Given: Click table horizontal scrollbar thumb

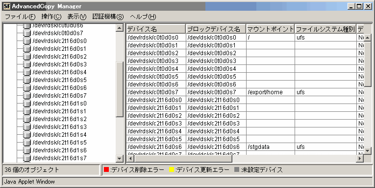Looking at the screenshot, I should point(183,158).
